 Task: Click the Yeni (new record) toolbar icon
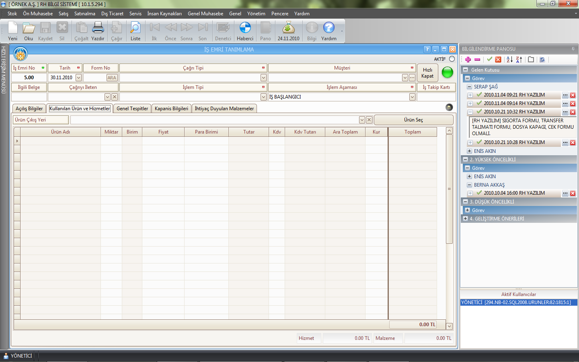coord(13,28)
